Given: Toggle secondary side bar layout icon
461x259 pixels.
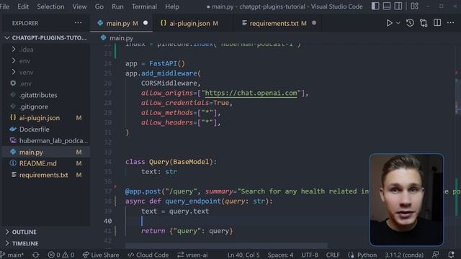Looking at the screenshot, I should pyautogui.click(x=398, y=6).
